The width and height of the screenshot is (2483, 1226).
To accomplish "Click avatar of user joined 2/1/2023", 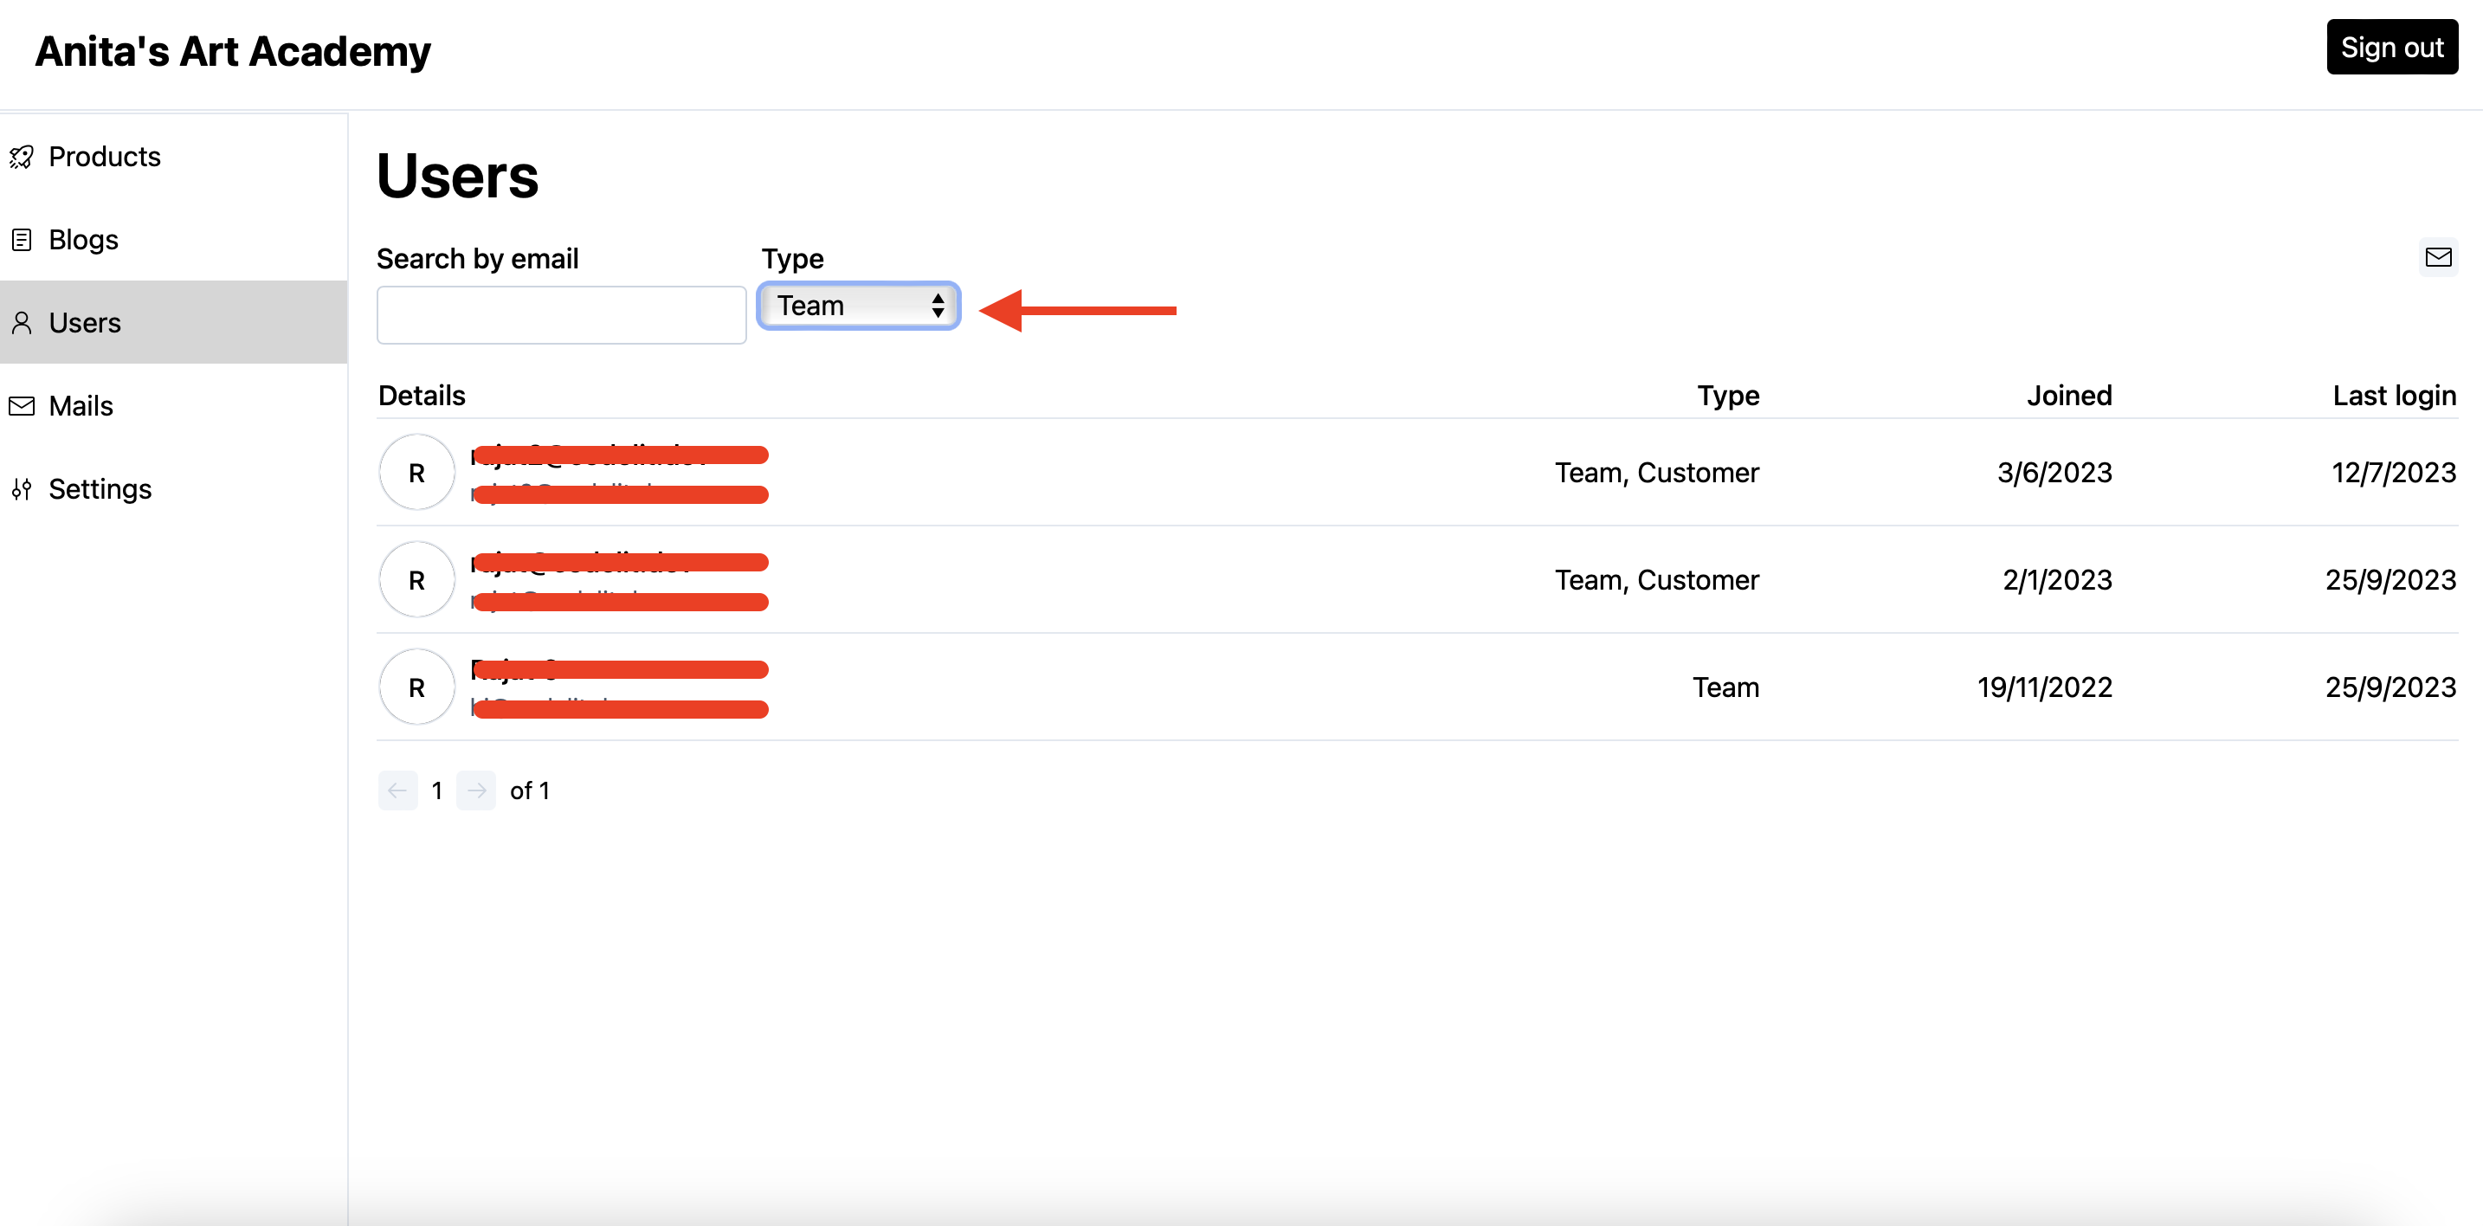I will (416, 580).
